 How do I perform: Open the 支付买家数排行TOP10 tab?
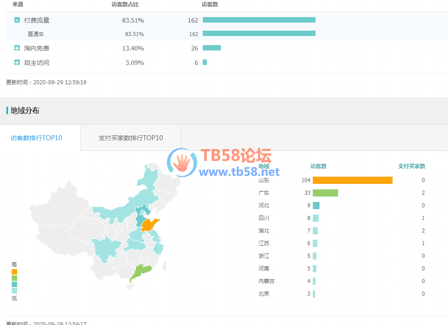pos(131,138)
